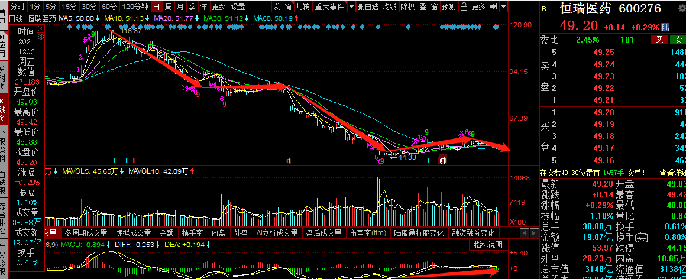Select the 30分 period
The image size is (686, 279).
tap(89, 7)
